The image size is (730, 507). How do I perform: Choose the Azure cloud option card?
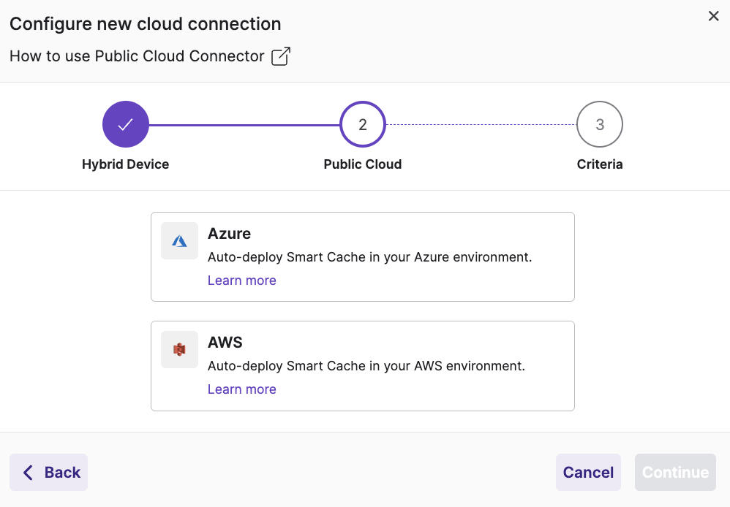tap(363, 256)
